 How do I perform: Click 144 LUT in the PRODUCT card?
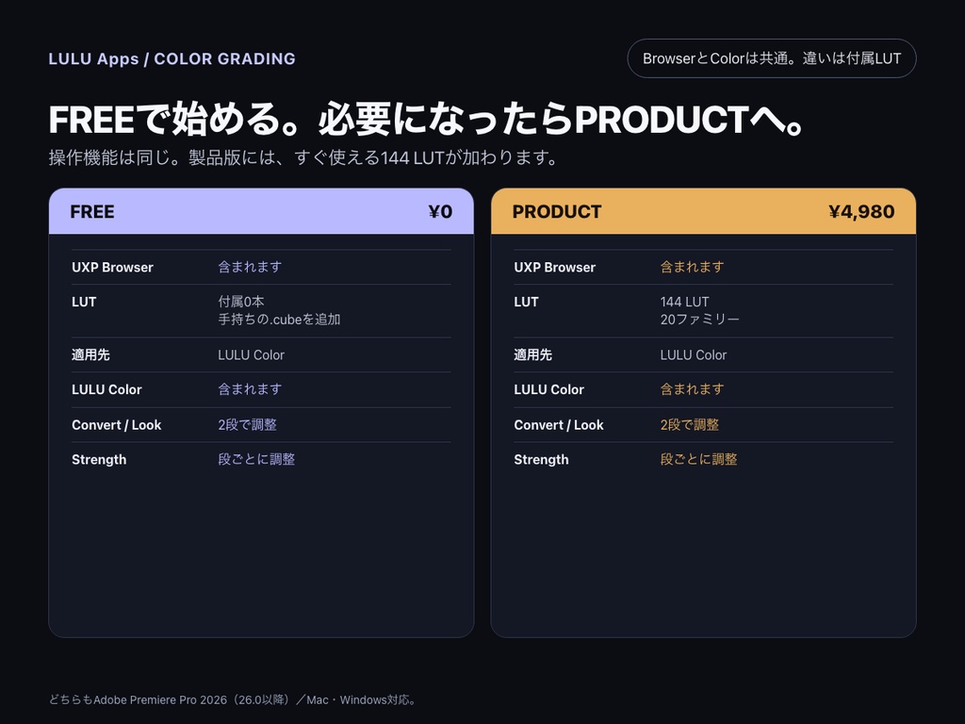click(x=685, y=302)
